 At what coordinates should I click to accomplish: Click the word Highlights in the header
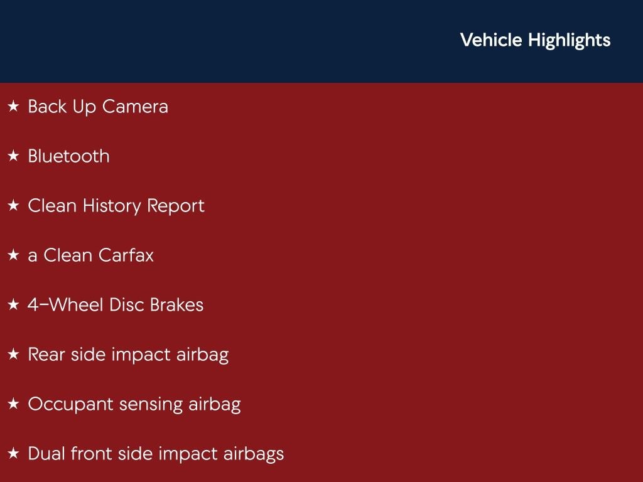pyautogui.click(x=569, y=40)
